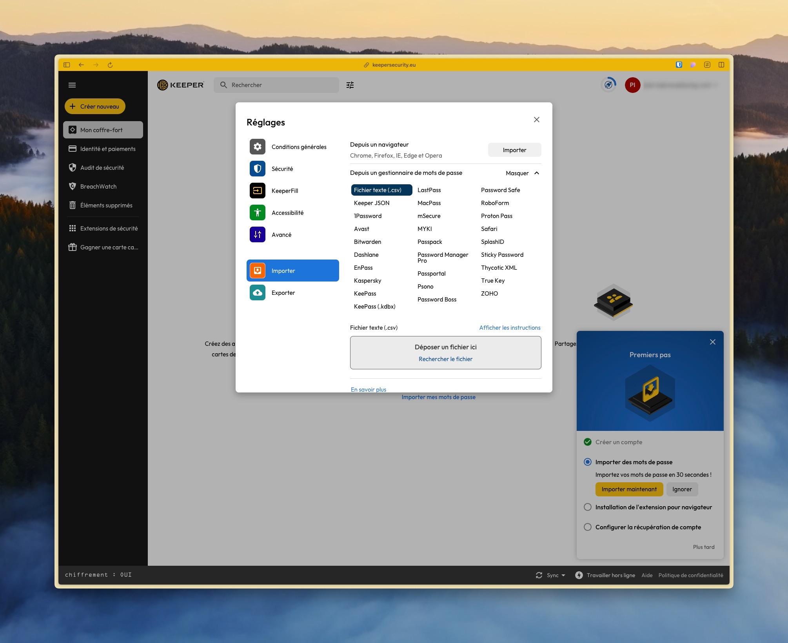Open En savoir plus link
The image size is (788, 643).
point(369,389)
